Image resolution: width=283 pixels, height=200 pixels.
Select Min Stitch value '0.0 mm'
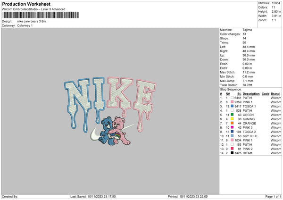pos(248,76)
